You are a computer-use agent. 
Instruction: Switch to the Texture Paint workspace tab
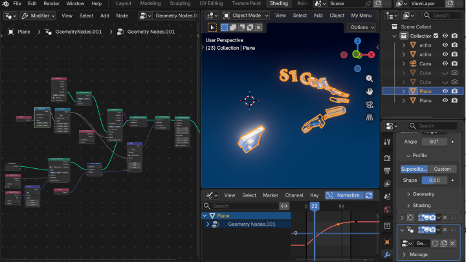click(x=246, y=4)
